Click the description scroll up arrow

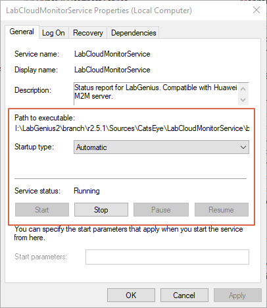point(243,89)
